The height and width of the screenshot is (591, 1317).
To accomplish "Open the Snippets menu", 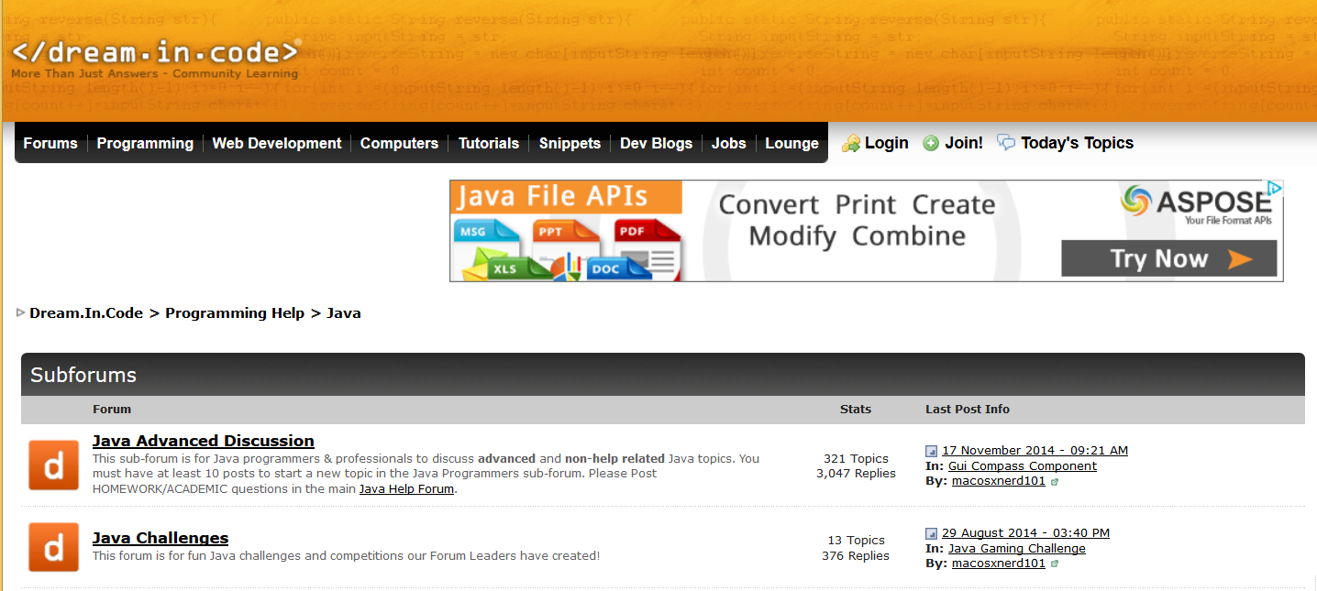I will click(x=570, y=143).
